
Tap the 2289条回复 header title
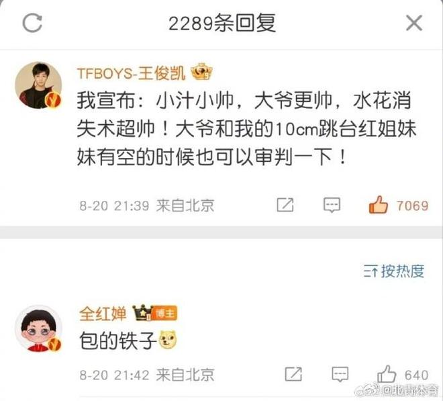222,24
